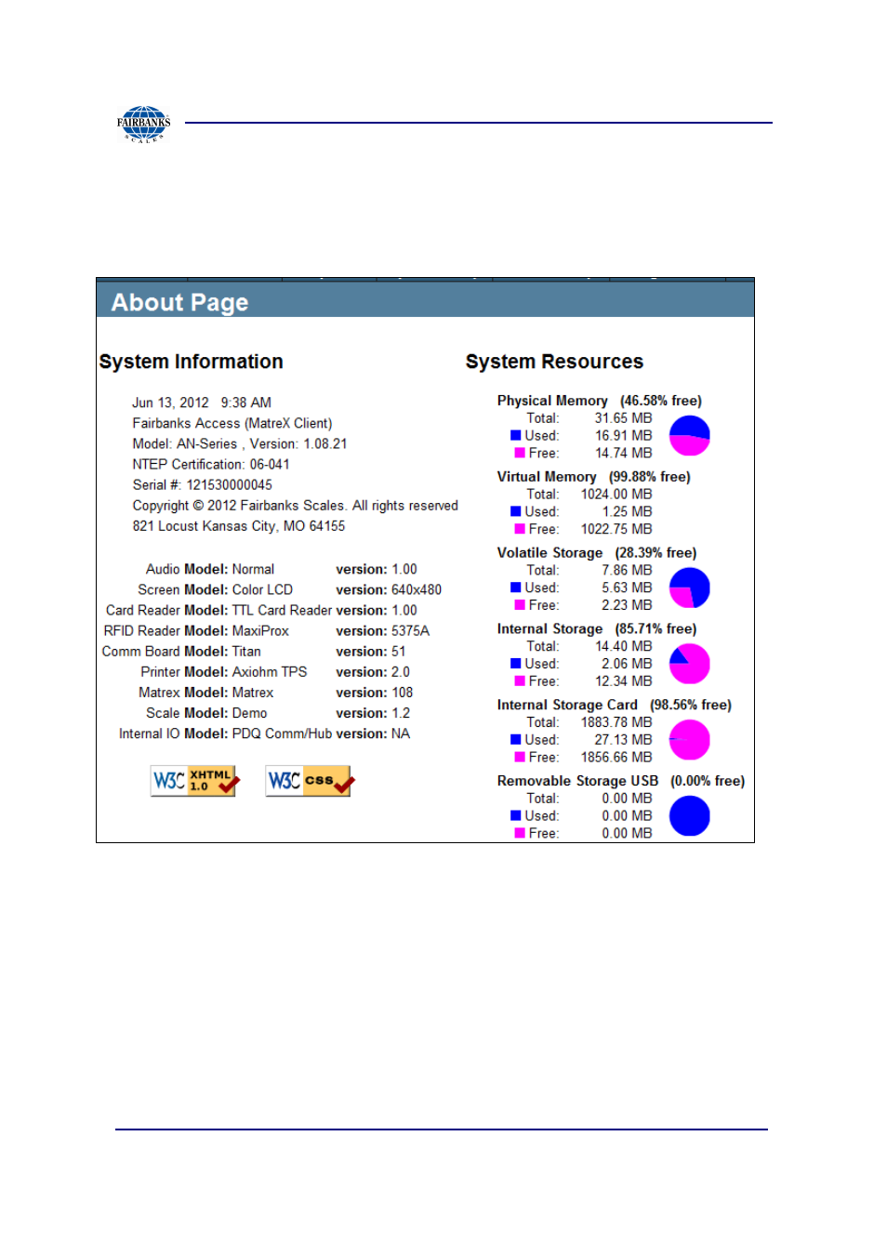Click the magenta Free swatch under Physical Memory
This screenshot has height=1255, width=887.
[520, 453]
